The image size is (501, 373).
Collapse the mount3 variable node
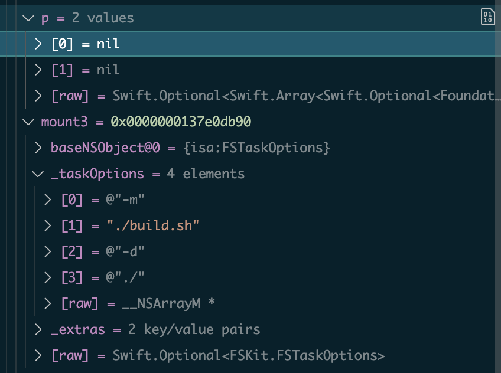[28, 122]
